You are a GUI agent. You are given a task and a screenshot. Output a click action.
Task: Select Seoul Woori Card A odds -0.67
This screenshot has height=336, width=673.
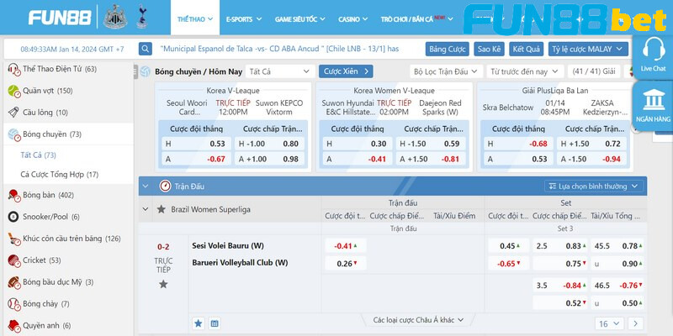pyautogui.click(x=196, y=159)
